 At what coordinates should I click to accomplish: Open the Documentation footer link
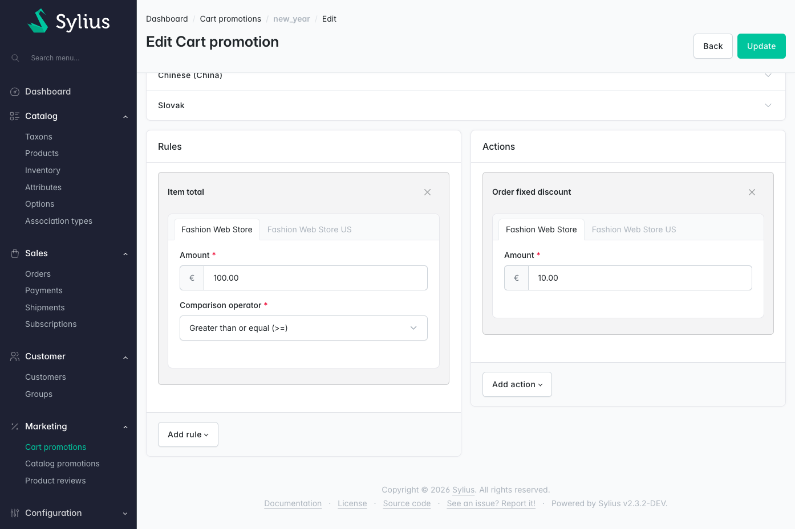tap(293, 503)
